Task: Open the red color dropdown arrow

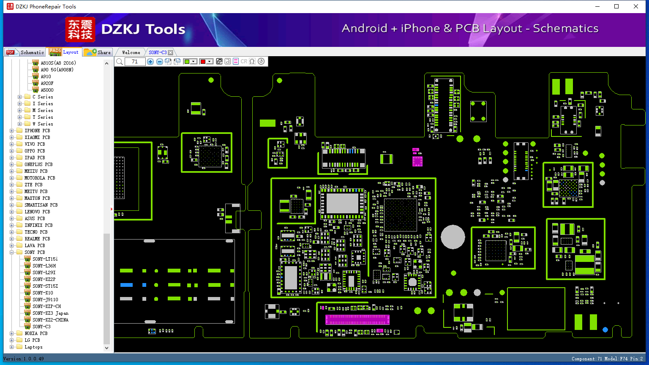Action: coord(210,62)
